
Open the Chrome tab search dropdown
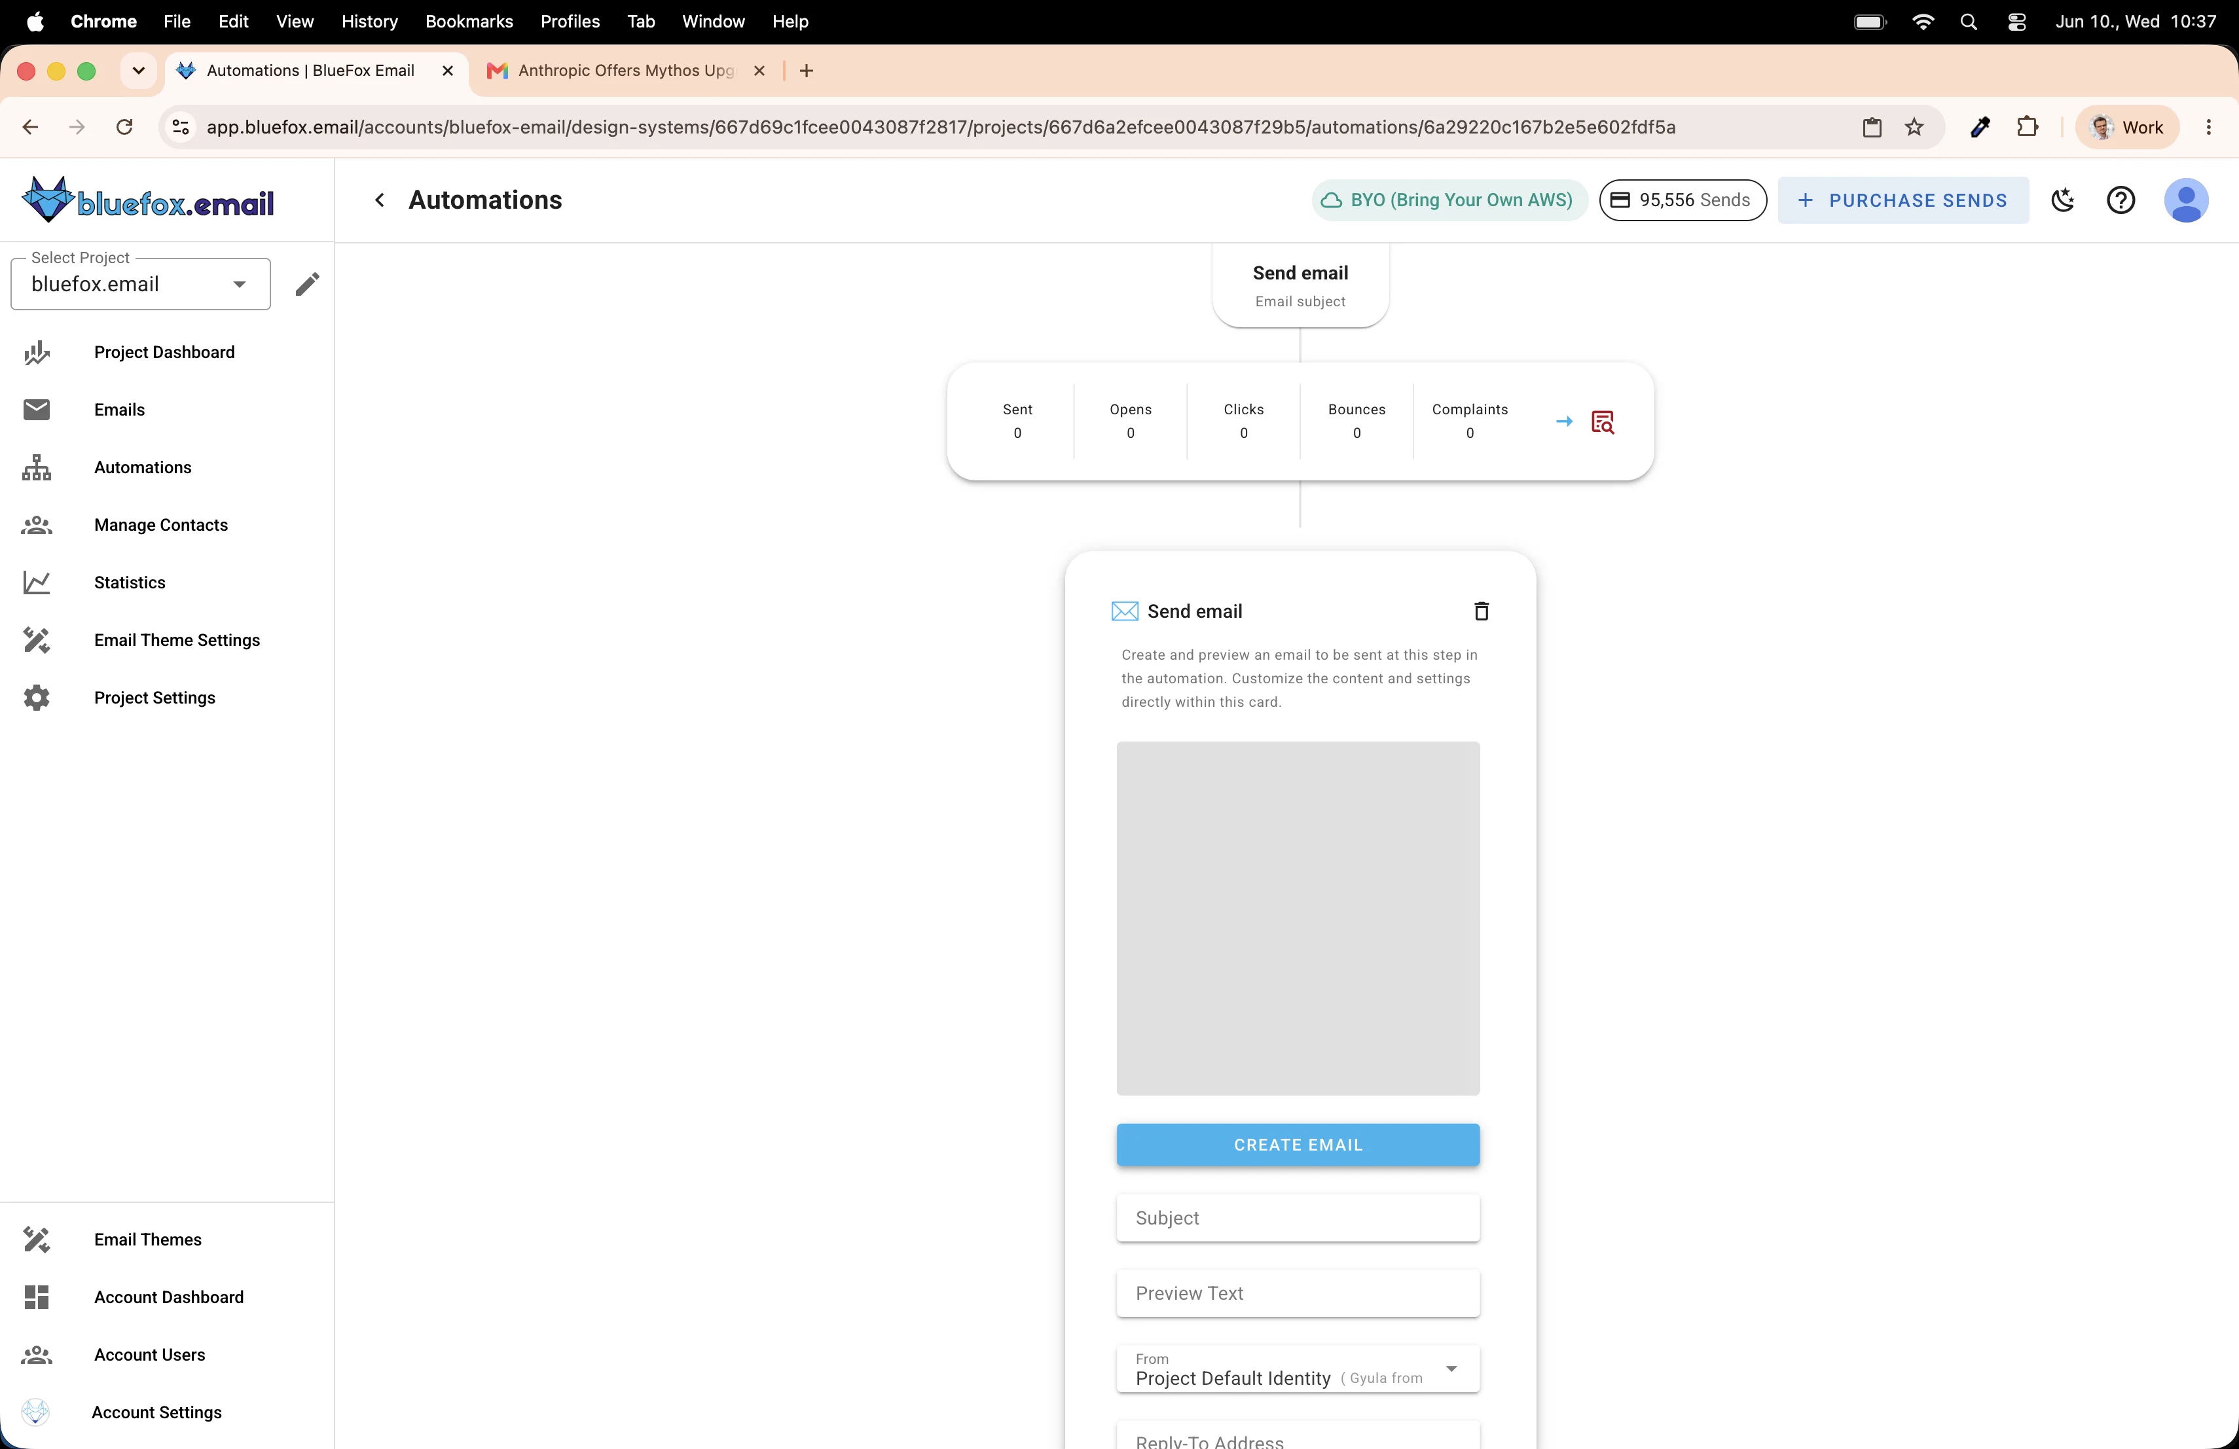[138, 71]
